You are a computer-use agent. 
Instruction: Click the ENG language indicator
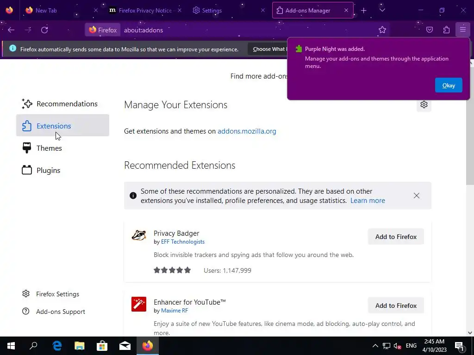411,346
